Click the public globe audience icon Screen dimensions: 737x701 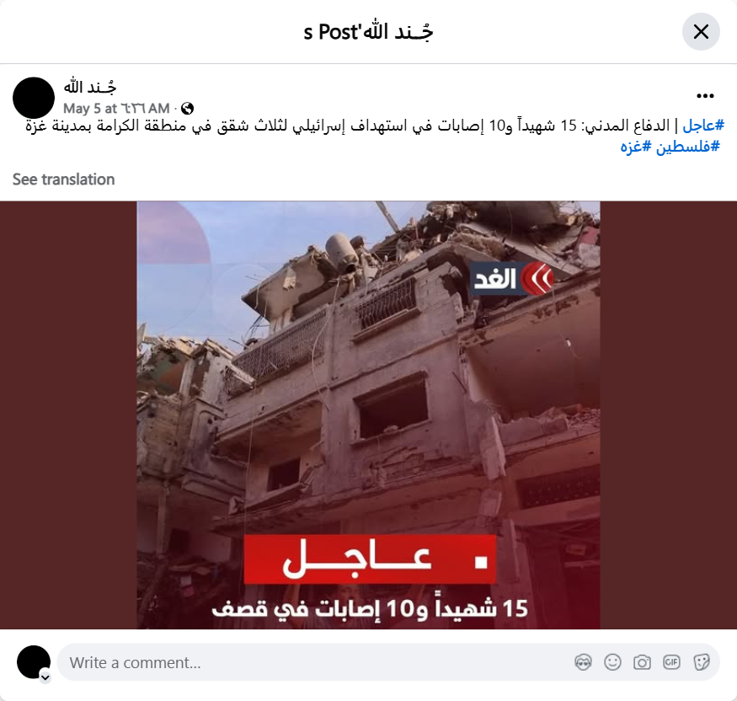[x=187, y=109]
